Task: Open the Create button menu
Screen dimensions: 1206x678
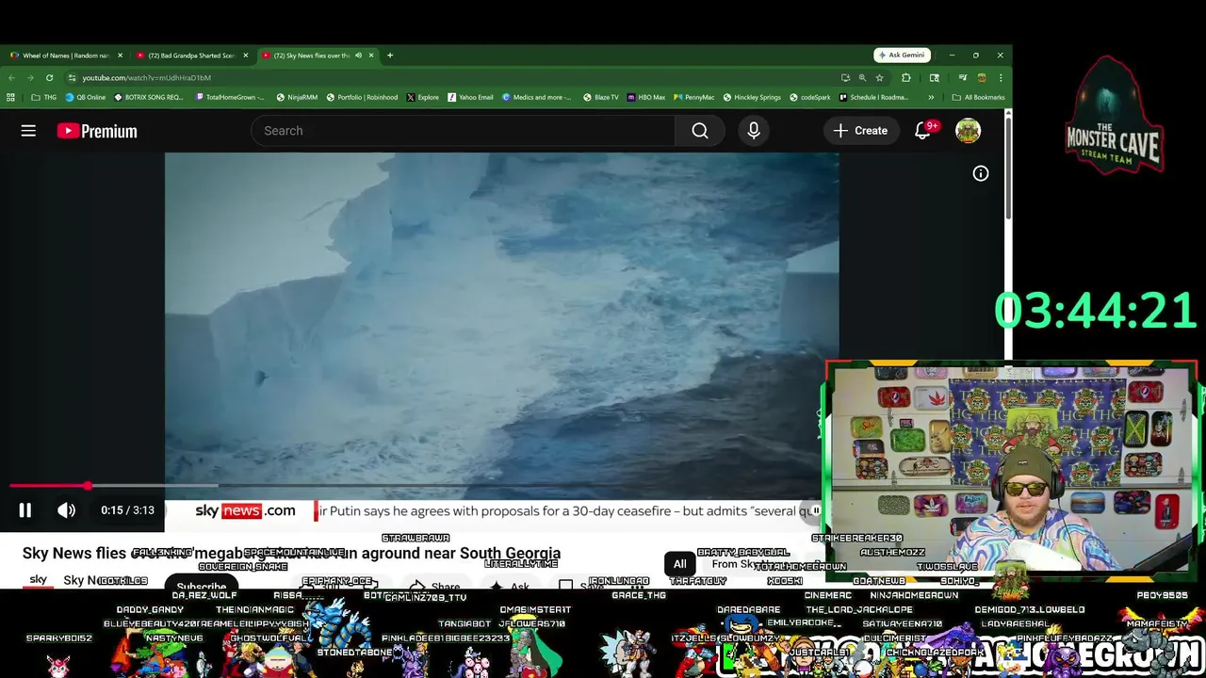Action: [x=860, y=131]
